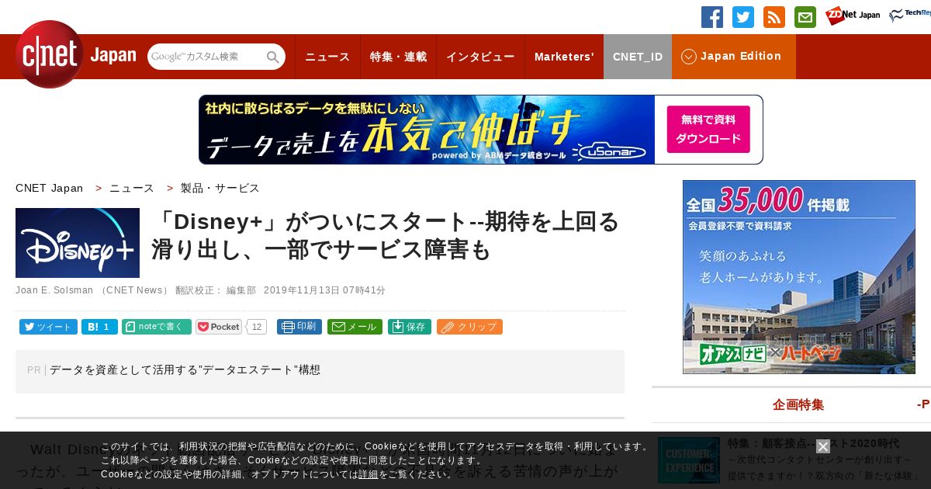Open PR link about データエステート構想
This screenshot has height=489, width=931.
185,370
